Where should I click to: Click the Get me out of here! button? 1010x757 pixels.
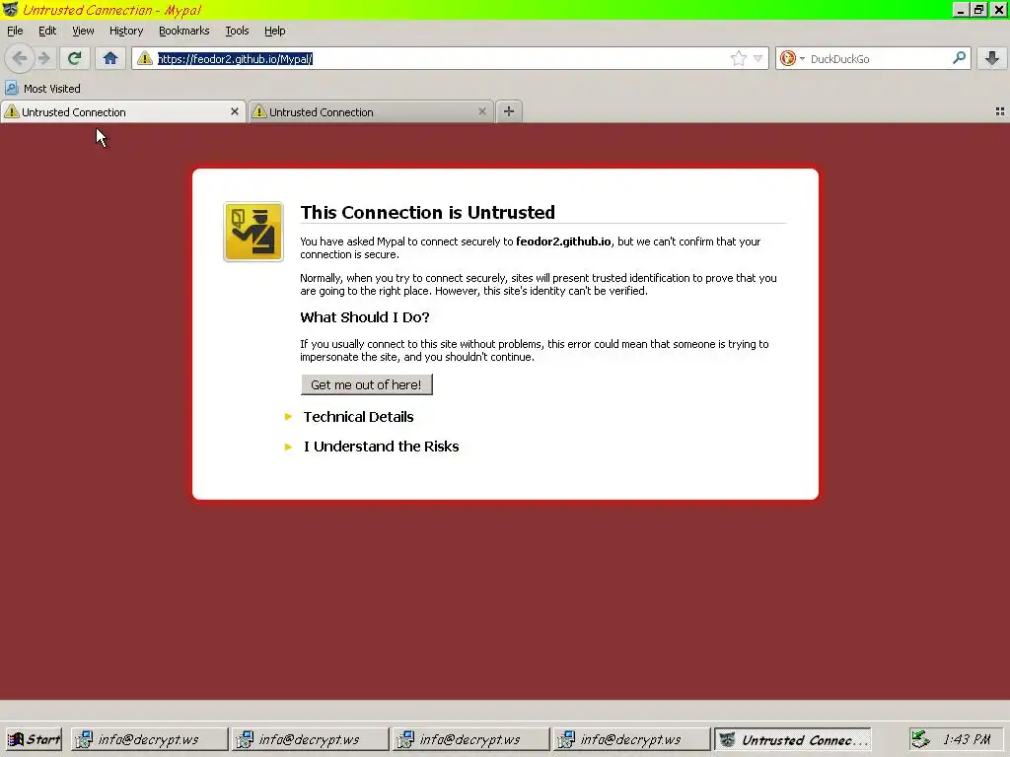point(367,384)
